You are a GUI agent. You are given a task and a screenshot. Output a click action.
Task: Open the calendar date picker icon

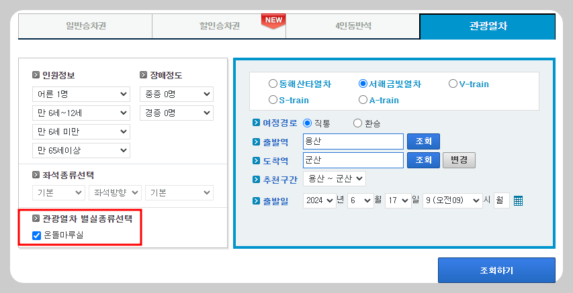[518, 200]
